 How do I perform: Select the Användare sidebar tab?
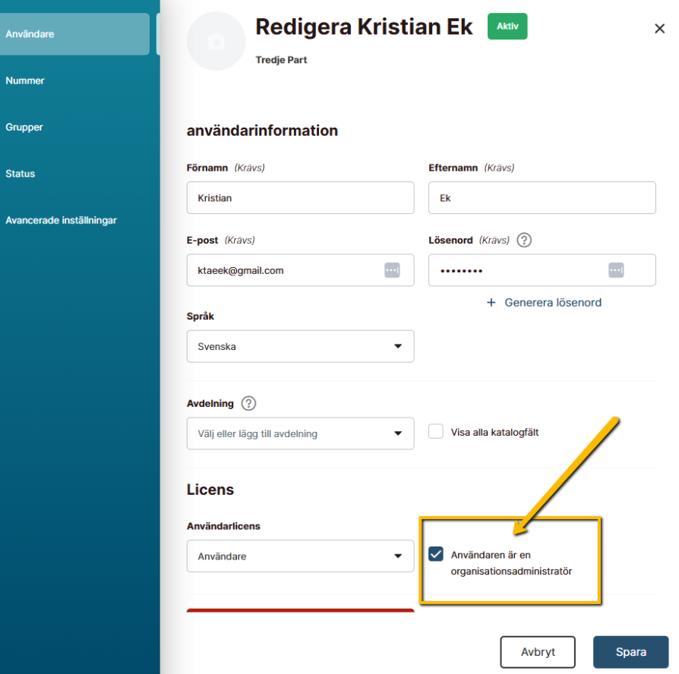point(74,34)
